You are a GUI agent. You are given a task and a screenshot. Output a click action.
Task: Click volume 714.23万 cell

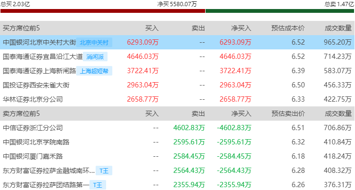pyautogui.click(x=337, y=57)
